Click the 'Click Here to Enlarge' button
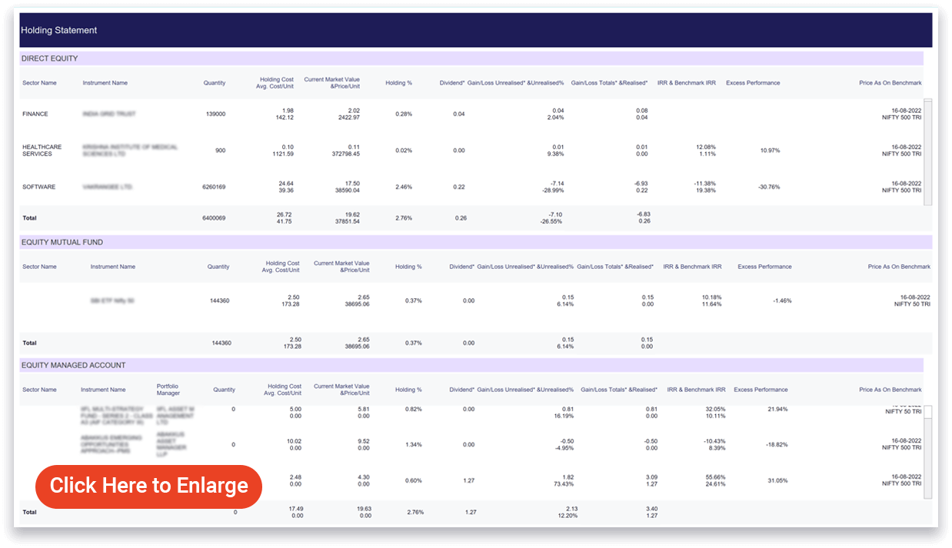 coord(148,487)
